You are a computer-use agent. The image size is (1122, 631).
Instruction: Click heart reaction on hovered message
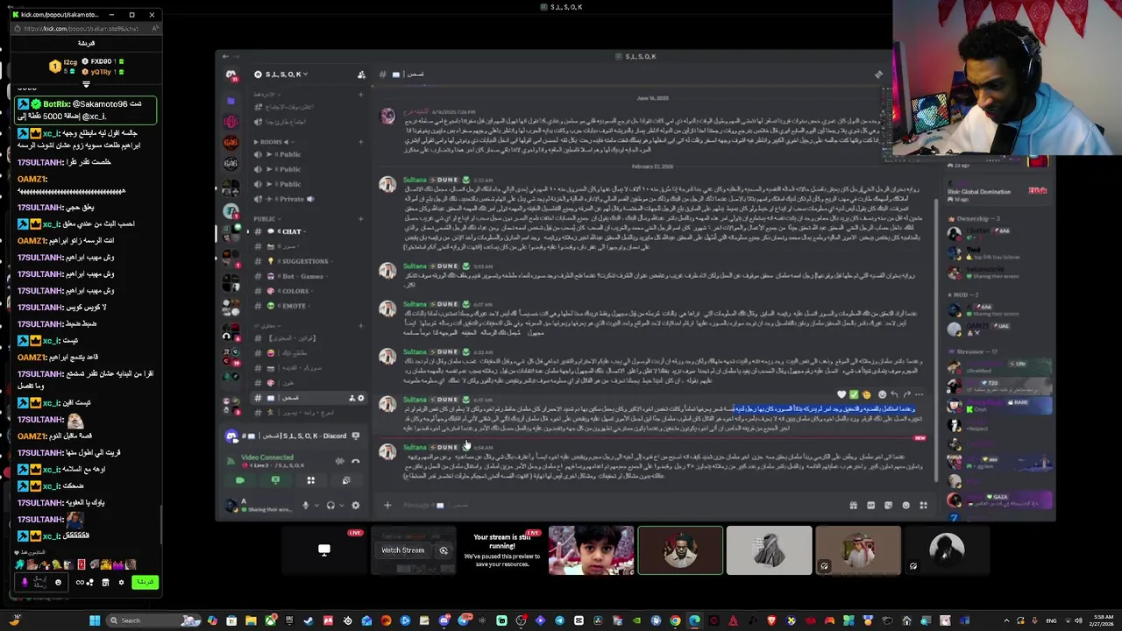pos(841,394)
